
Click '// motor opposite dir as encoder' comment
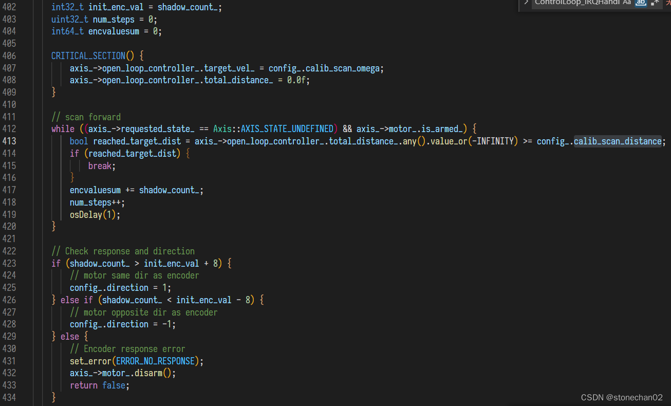tap(143, 312)
